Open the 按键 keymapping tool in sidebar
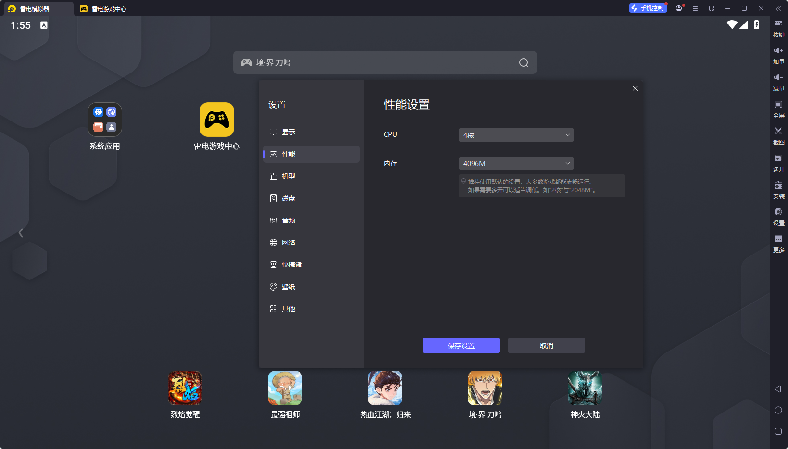Image resolution: width=788 pixels, height=449 pixels. point(778,28)
